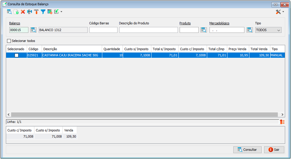Click the printer icon in the toolbar
This screenshot has width=291, height=159.
[30, 12]
